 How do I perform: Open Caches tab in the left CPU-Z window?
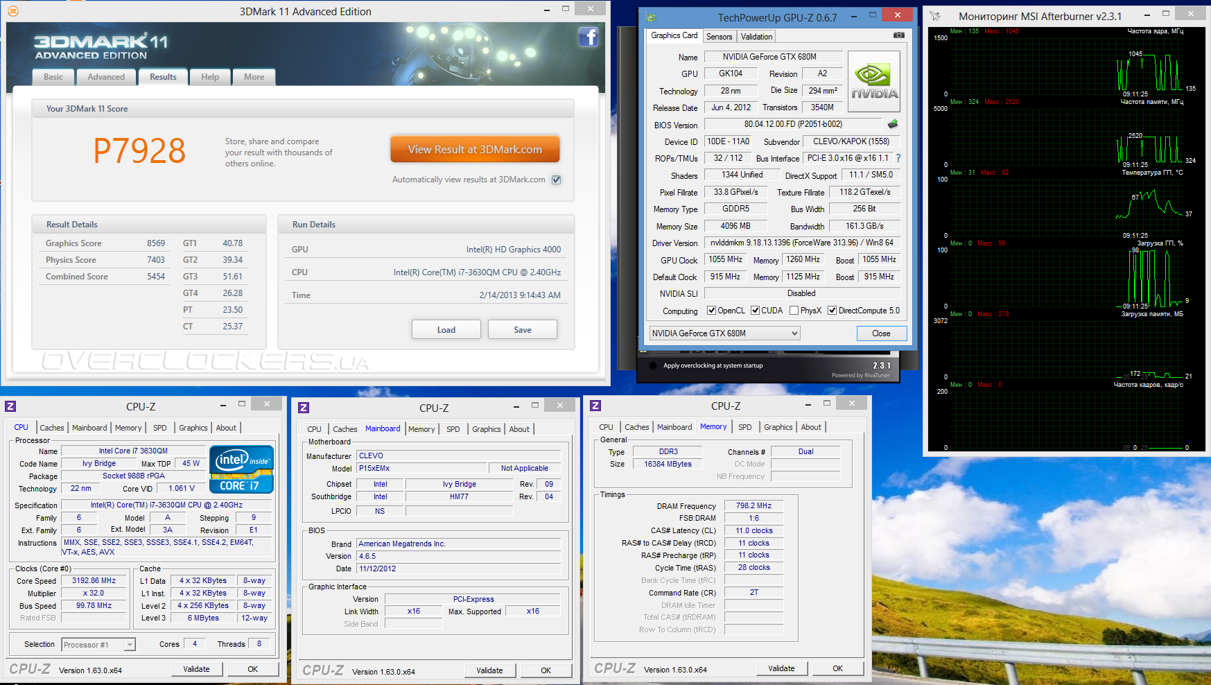click(x=52, y=428)
